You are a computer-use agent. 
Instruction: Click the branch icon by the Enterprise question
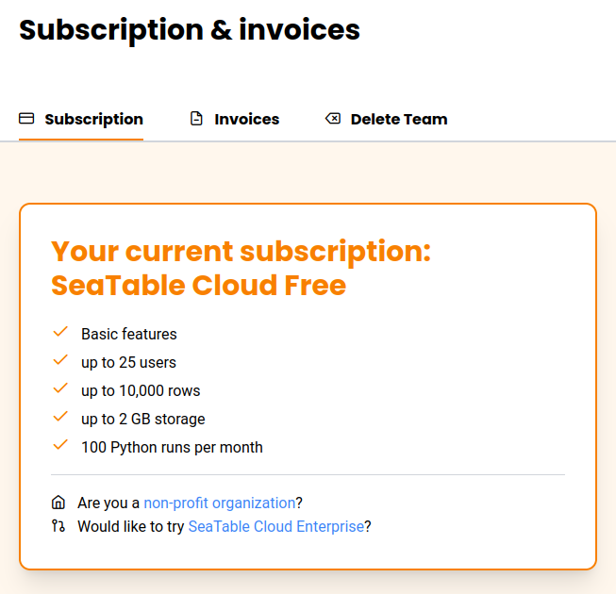[58, 526]
